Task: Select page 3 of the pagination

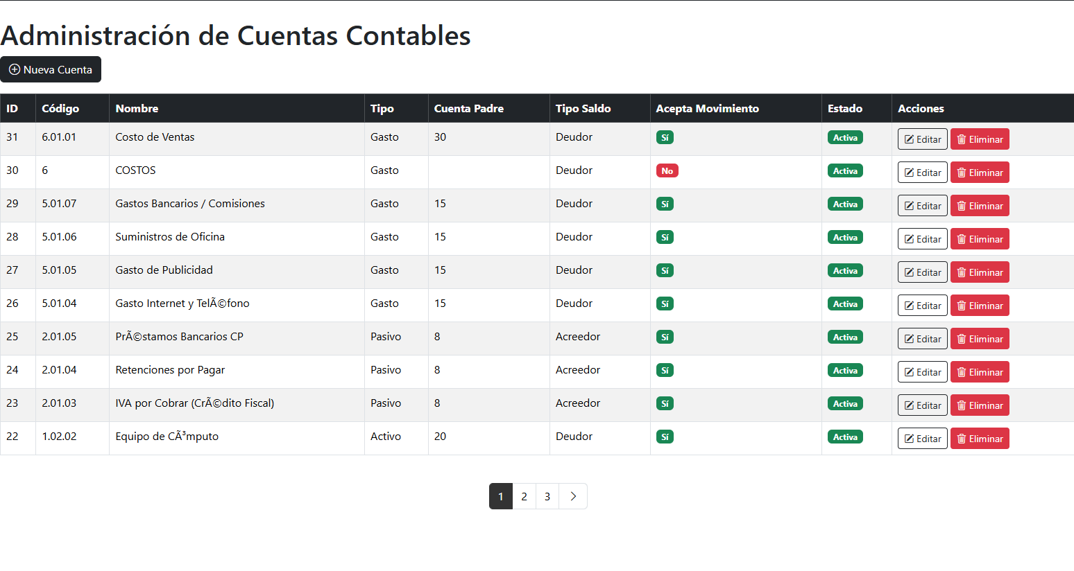Action: [547, 496]
